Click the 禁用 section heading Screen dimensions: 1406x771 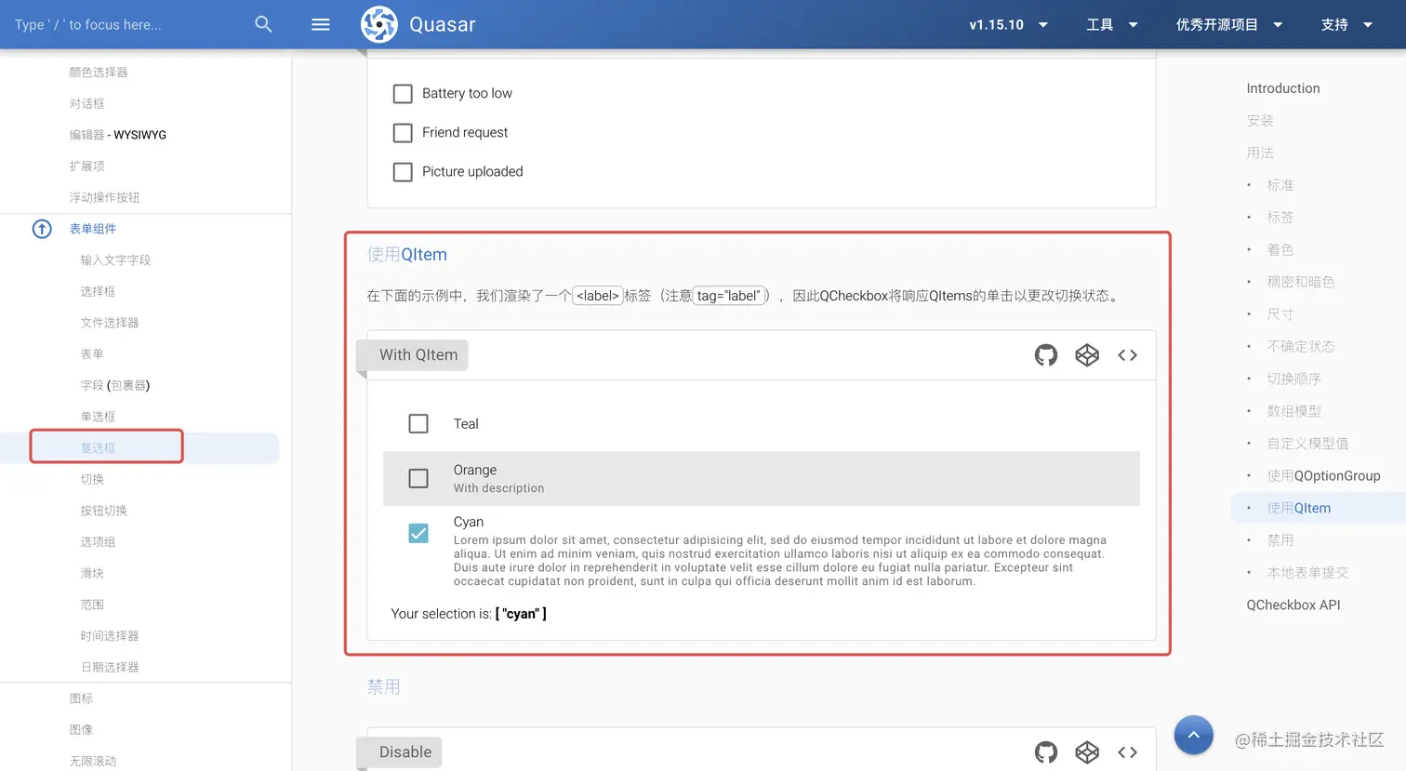tap(384, 687)
